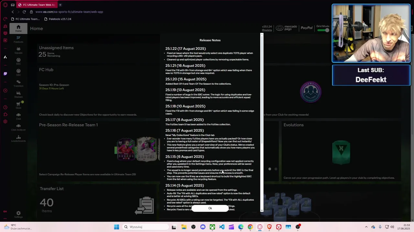Click the round badge in FC Hub
This screenshot has width=414, height=232.
pyautogui.click(x=310, y=92)
